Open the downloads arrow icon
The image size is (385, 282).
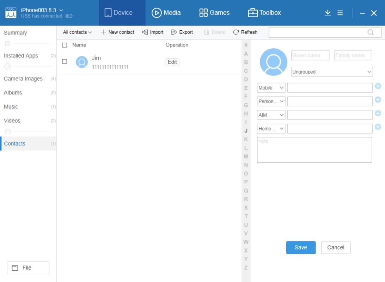[x=328, y=13]
